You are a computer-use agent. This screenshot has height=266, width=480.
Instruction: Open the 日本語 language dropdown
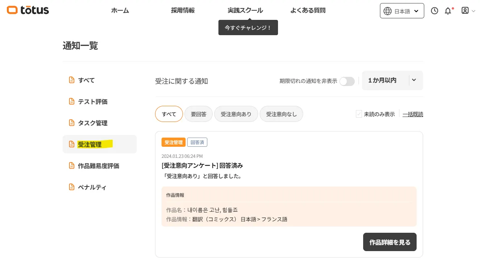point(402,11)
